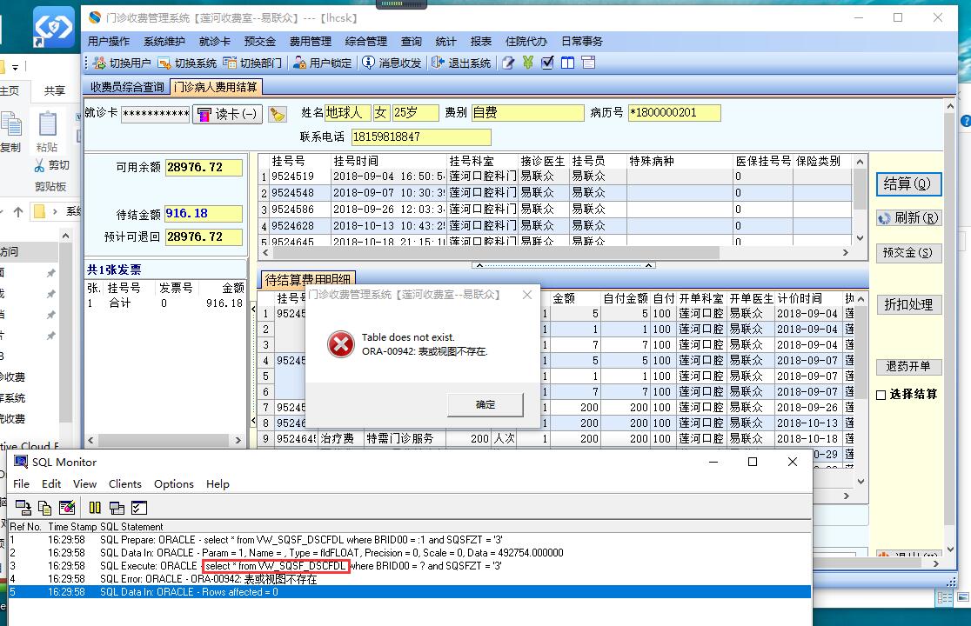Click the SQL Monitor title bar app icon
971x626 pixels.
click(x=21, y=462)
